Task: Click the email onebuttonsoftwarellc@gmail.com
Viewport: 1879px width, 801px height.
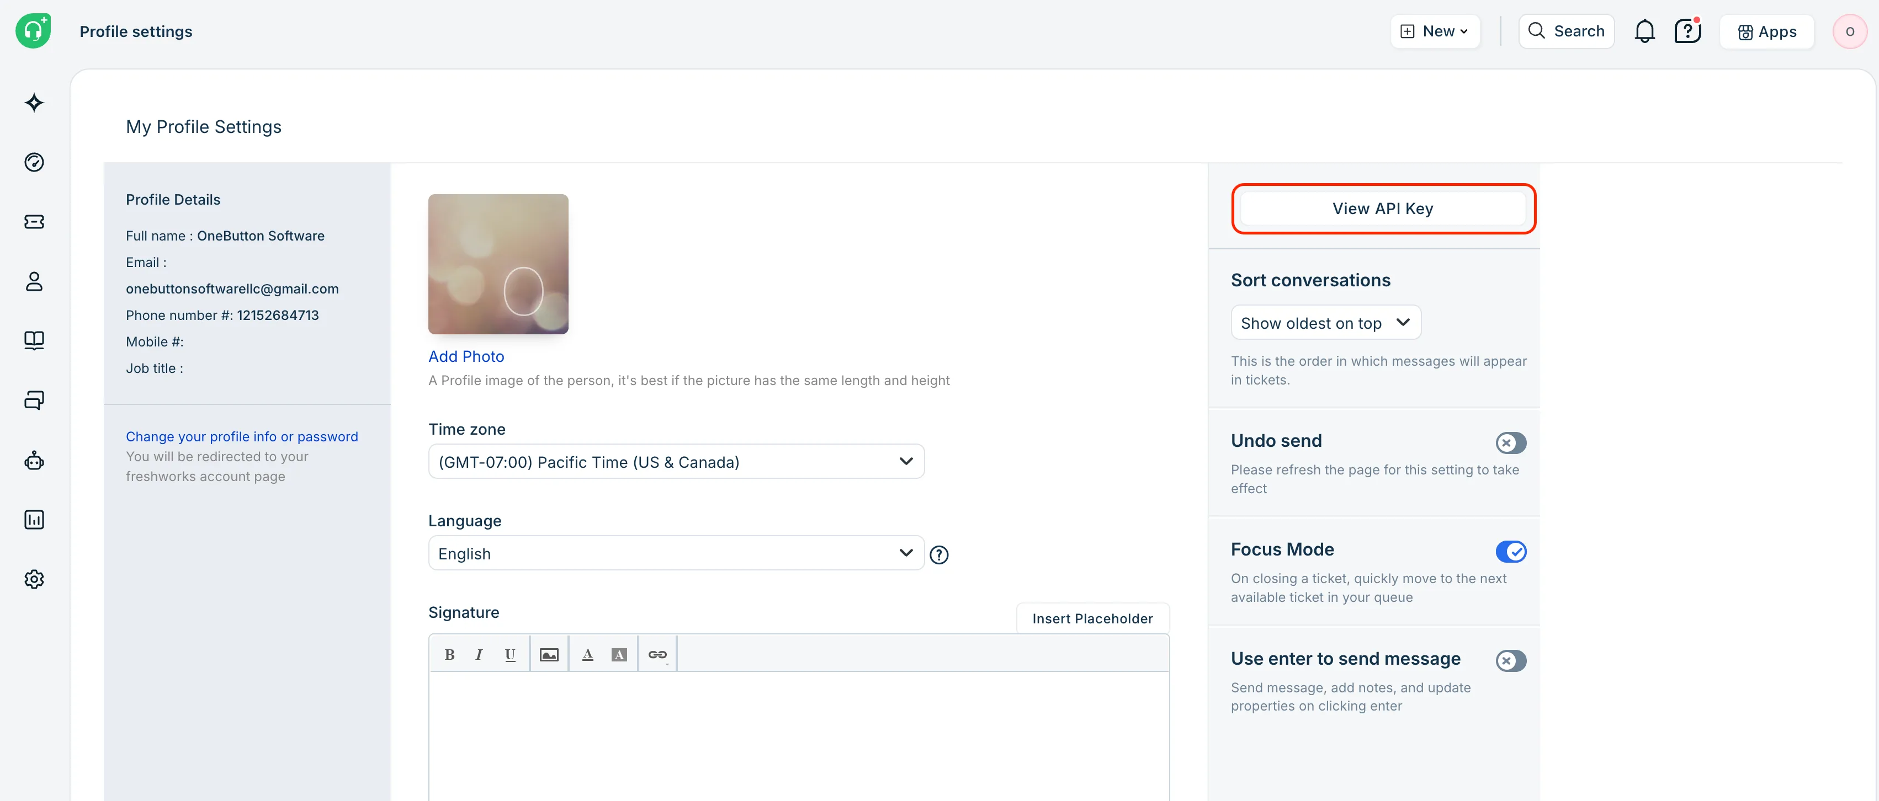Action: [232, 289]
